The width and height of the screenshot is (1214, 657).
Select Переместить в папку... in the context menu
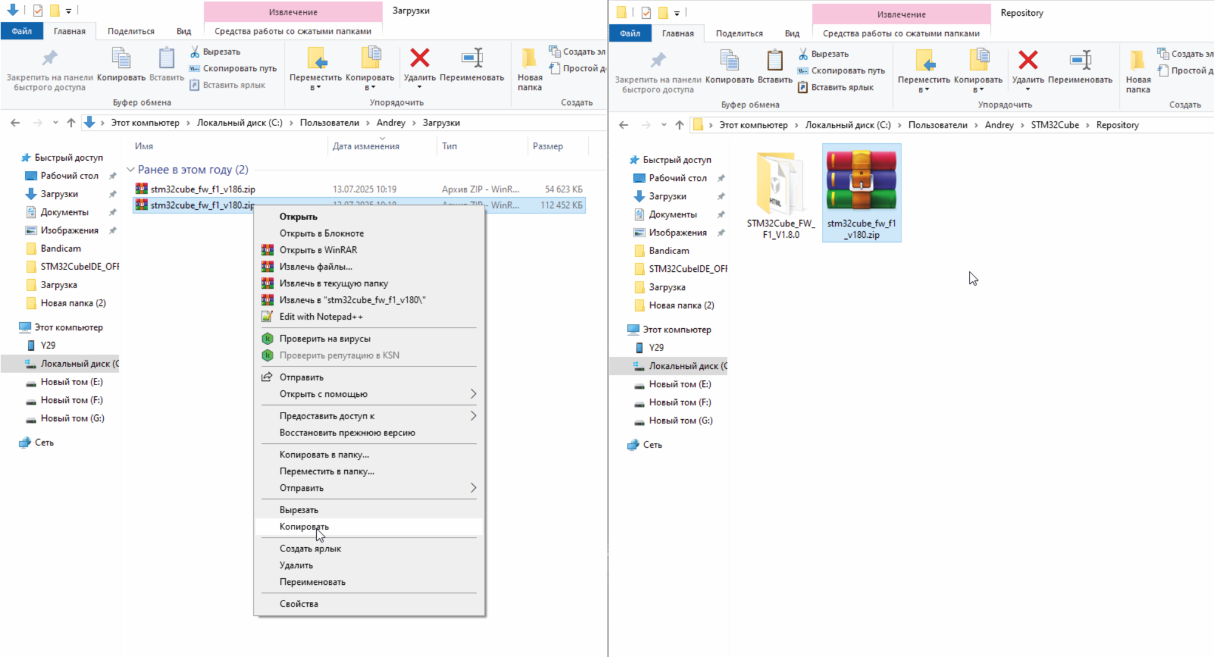[x=369, y=471]
